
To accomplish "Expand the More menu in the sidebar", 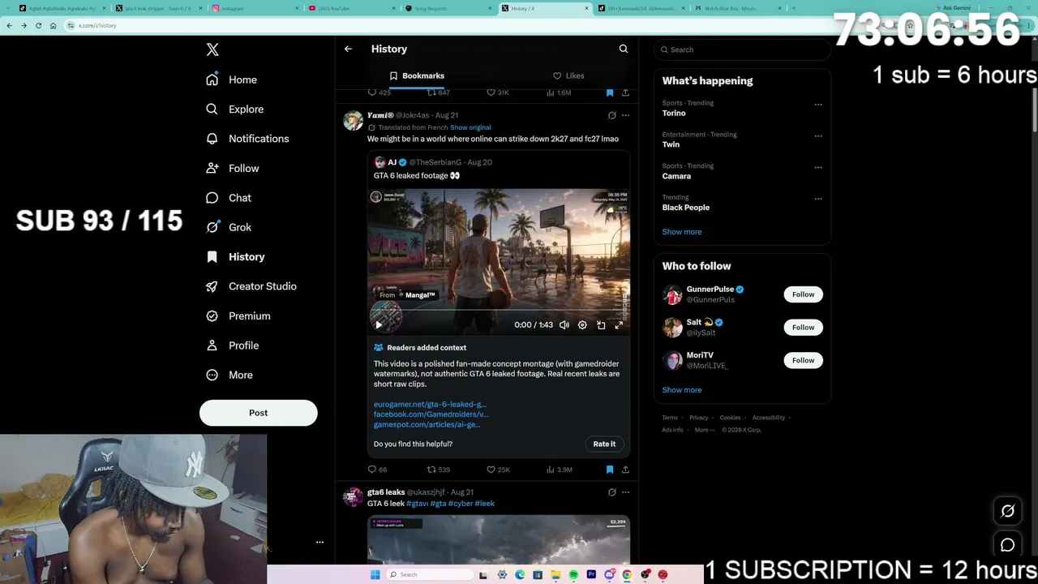I will coord(229,375).
